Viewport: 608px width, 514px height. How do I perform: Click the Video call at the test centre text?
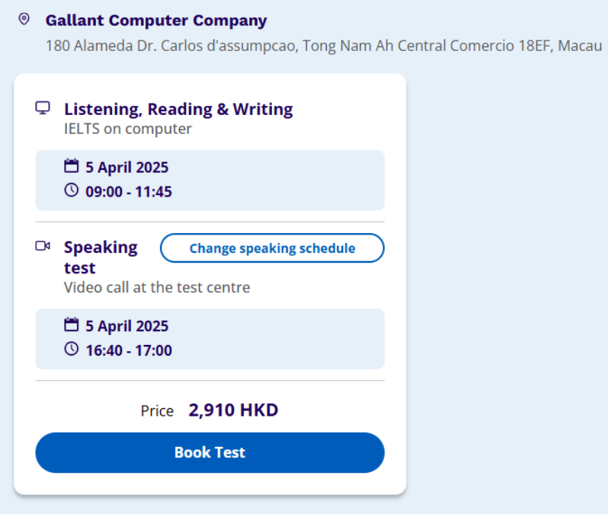tap(157, 288)
